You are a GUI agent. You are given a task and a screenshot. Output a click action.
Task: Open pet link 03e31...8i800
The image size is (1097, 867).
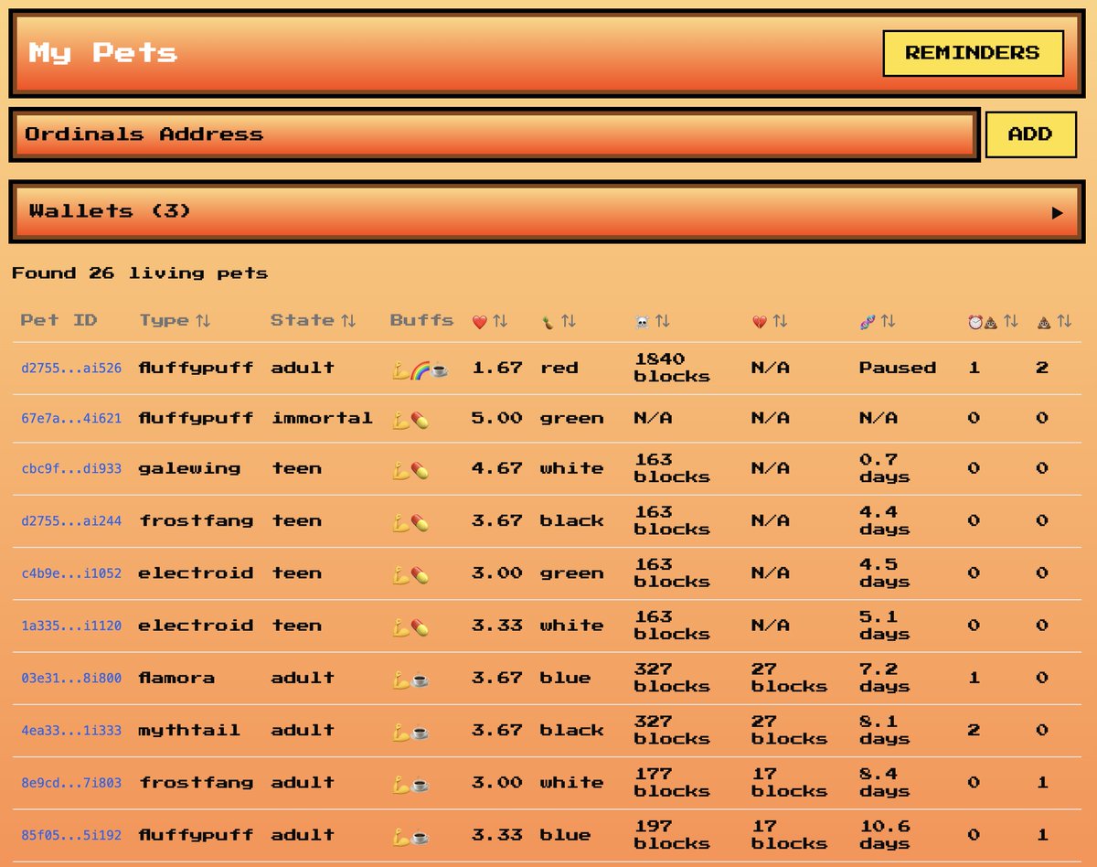[x=71, y=679]
